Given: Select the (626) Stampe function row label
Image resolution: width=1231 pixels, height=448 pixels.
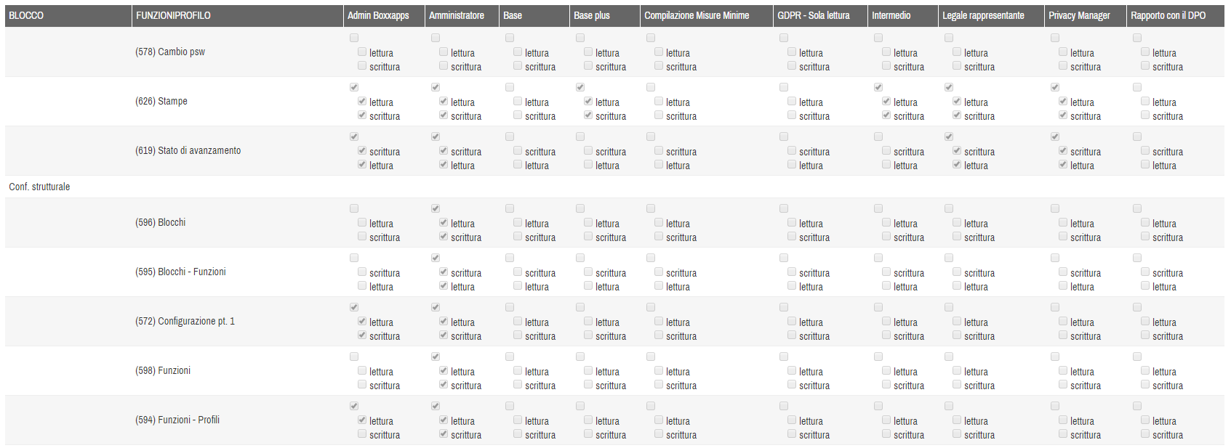Looking at the screenshot, I should click(161, 101).
